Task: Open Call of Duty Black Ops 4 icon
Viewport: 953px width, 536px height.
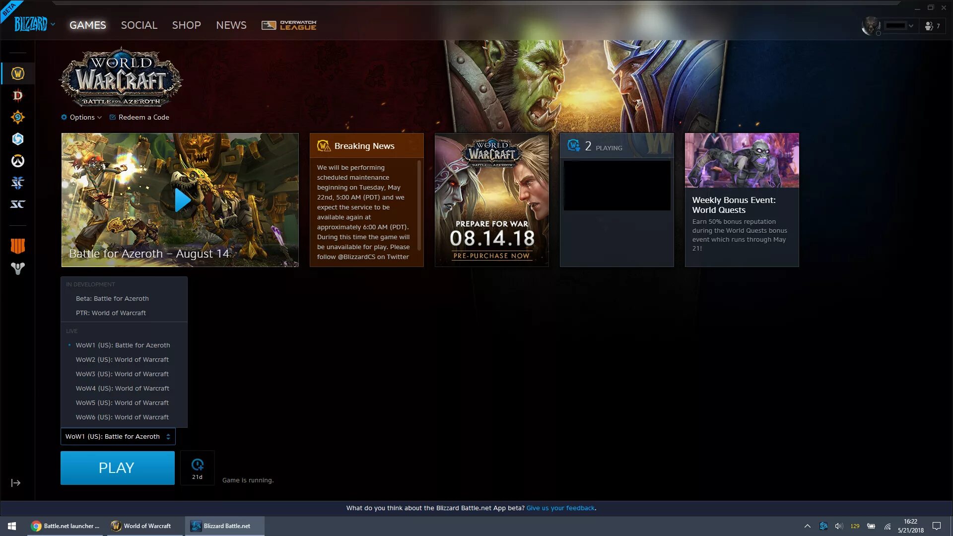Action: click(x=18, y=246)
